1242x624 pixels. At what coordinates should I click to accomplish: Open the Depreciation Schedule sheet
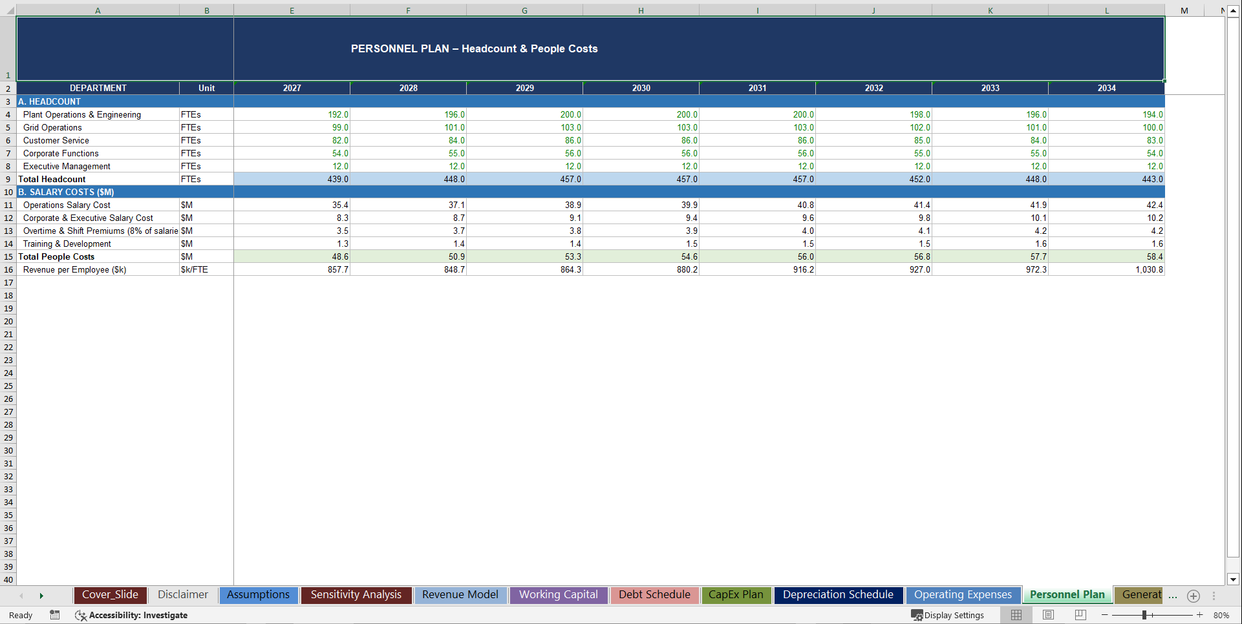click(838, 594)
